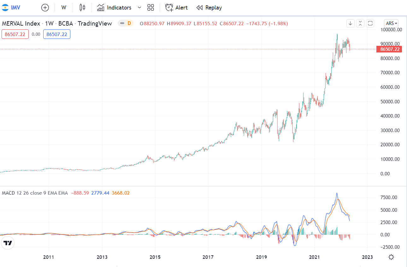Click the Argentina flag symbol icon
Image resolution: width=407 pixels, height=267 pixels.
5,8
